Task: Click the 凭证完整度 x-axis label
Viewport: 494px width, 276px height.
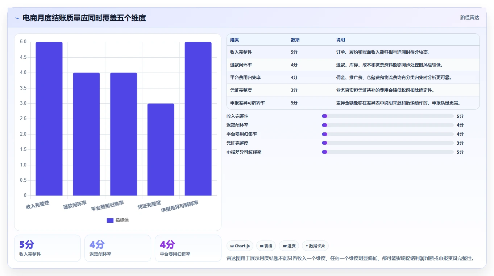Action: coord(149,205)
